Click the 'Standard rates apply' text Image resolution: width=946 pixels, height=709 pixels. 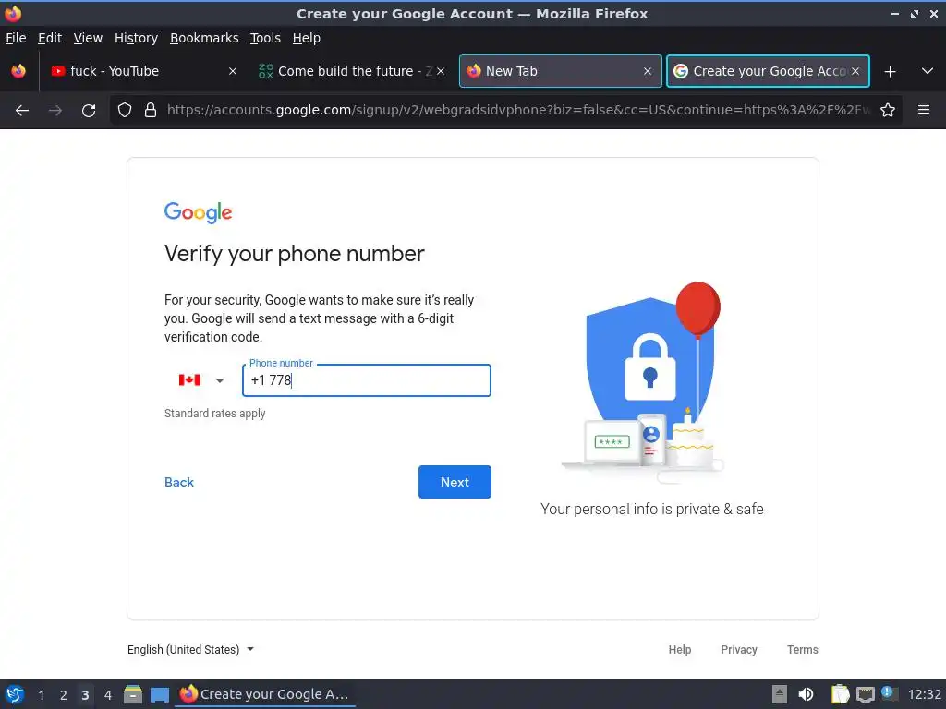[x=214, y=414]
